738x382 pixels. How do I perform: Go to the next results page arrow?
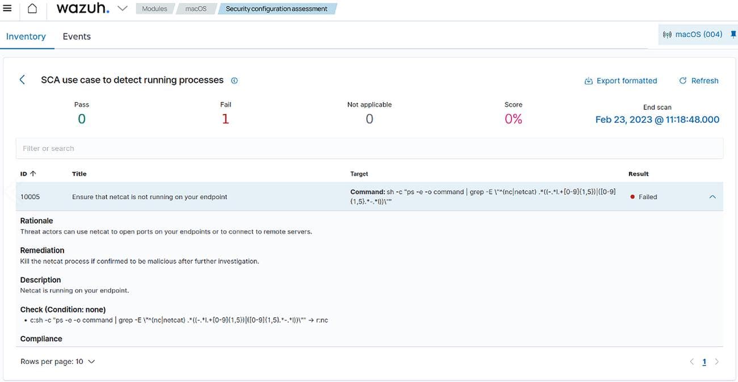[x=717, y=362]
